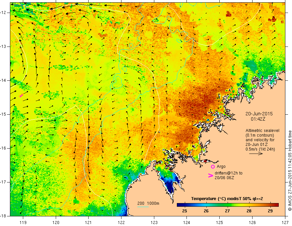Screen dimensions: 292x226
Task: Click the longitude axis label 120
Action: point(56,222)
